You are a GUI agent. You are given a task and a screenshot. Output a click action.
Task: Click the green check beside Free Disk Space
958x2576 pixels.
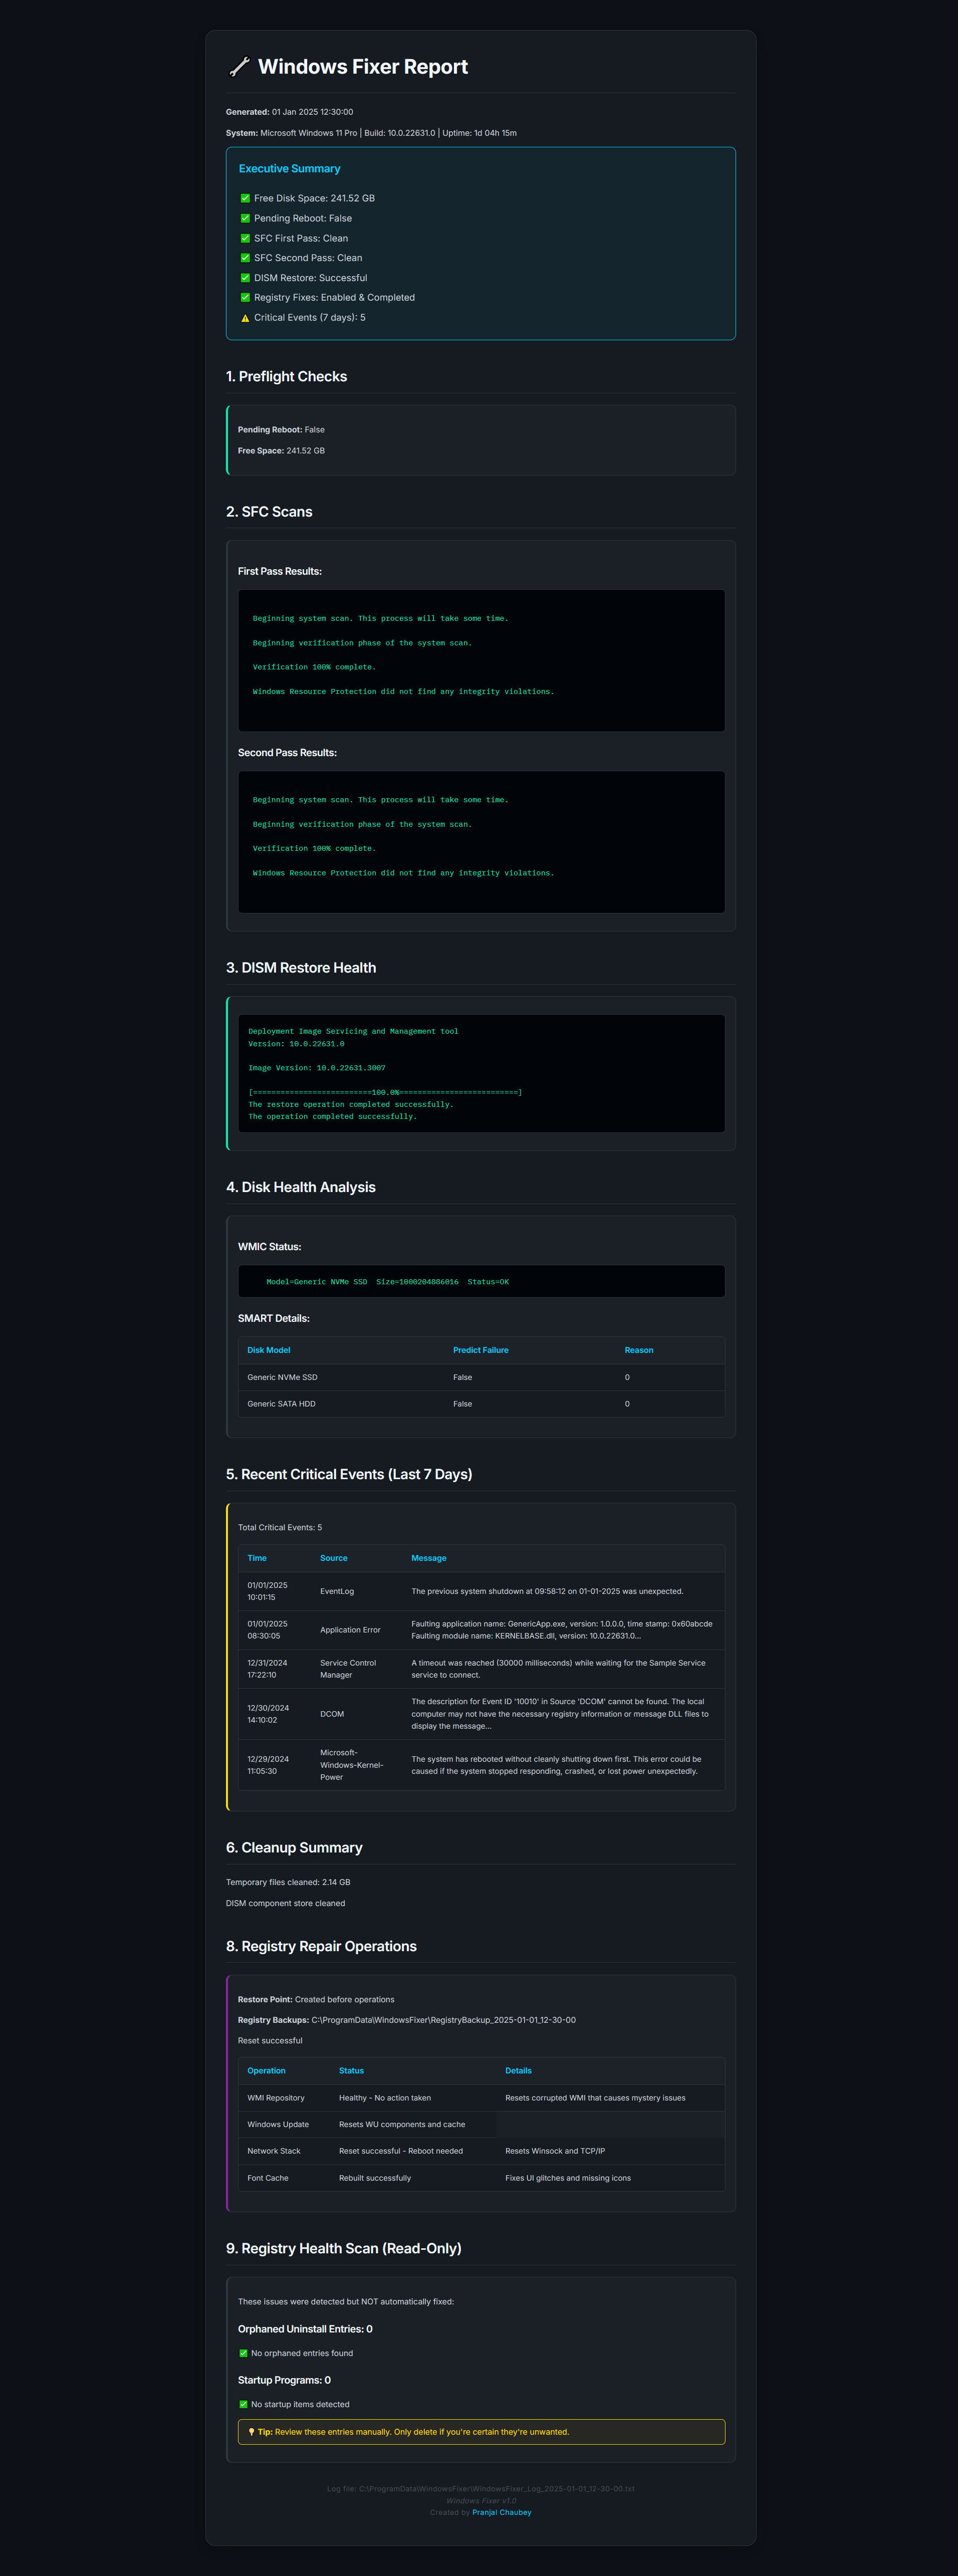click(245, 198)
